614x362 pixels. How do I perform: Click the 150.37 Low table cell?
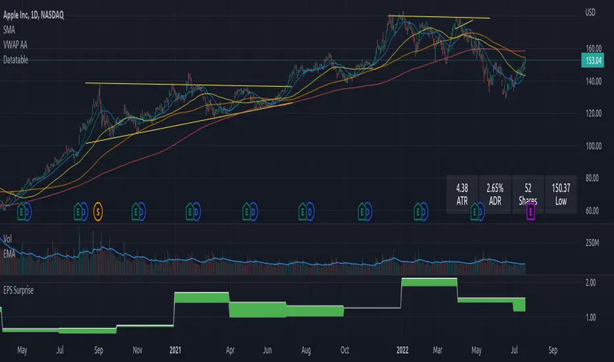(x=561, y=194)
